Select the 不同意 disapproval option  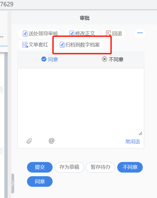(113, 59)
